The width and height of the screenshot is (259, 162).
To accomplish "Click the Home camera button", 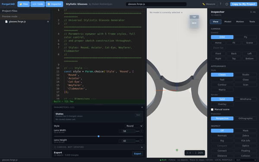I will (x=218, y=43).
